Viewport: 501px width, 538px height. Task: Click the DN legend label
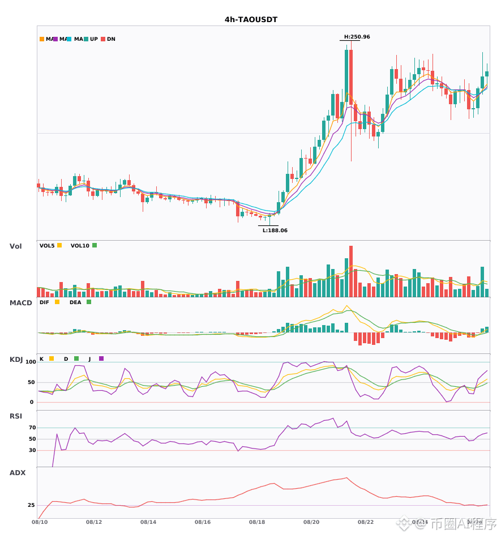pos(111,39)
